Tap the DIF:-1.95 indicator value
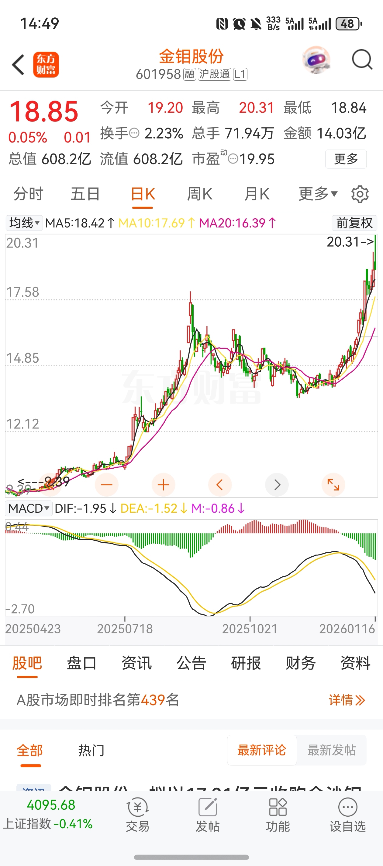383x866 pixels. point(86,508)
